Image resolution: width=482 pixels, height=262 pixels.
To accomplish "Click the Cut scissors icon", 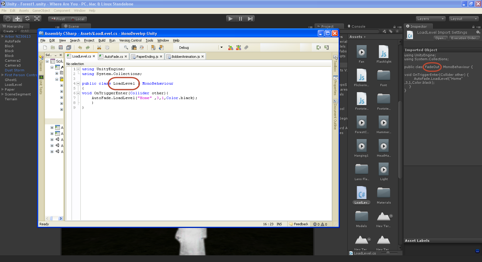I will point(99,48).
